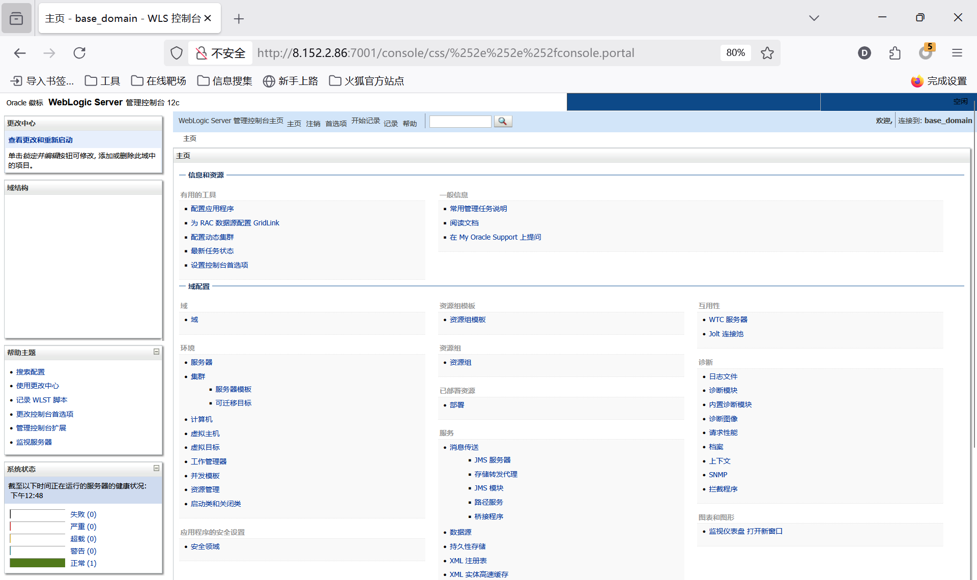Click the 主页 toolbar menu link
This screenshot has width=977, height=580.
click(294, 124)
